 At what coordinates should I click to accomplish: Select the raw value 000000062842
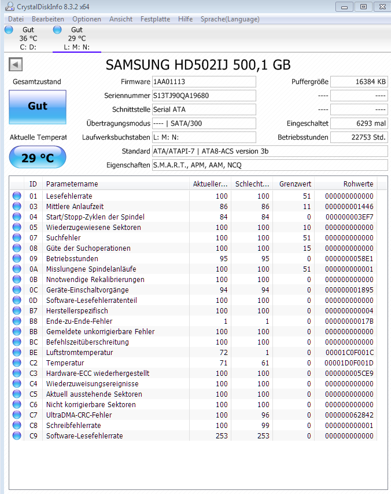pos(349,415)
